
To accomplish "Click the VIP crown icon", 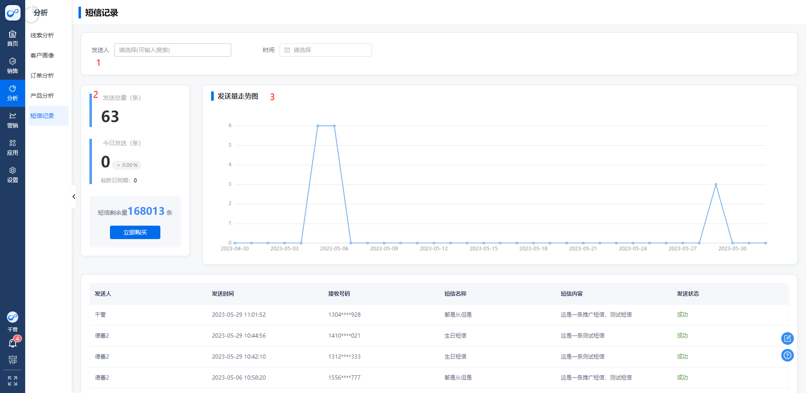I will pyautogui.click(x=13, y=360).
